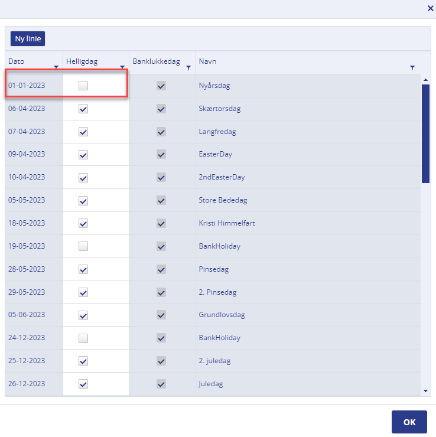Uncheck Helligdag for EasterDay
436x437 pixels.
83,154
